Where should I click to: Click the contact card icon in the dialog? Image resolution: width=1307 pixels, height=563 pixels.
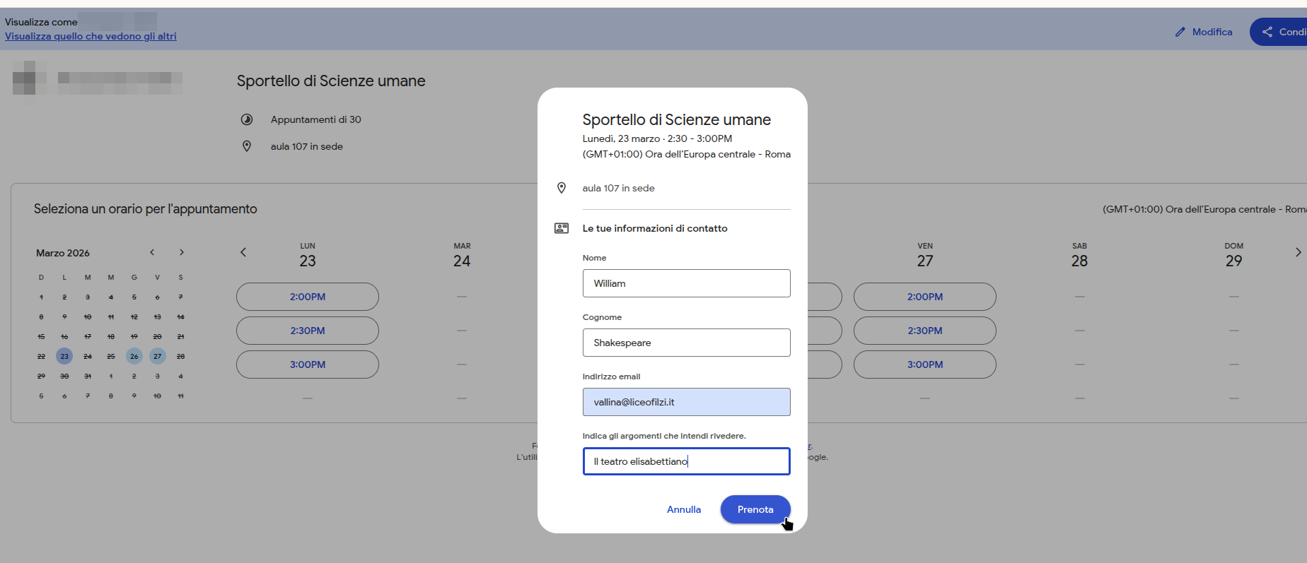[x=562, y=228]
